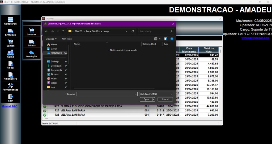
Task: Open the Manual SGC link
Action: (9, 106)
